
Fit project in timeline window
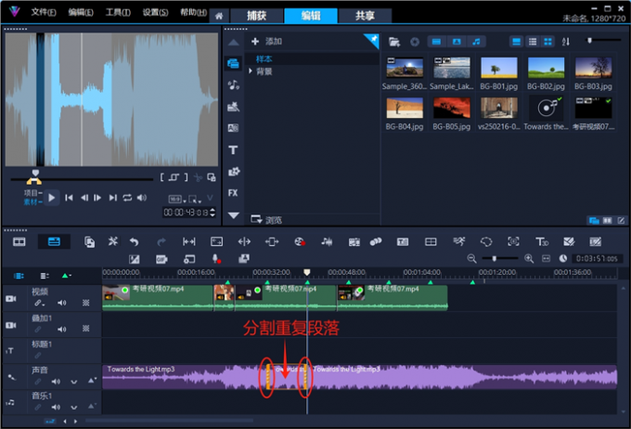546,259
